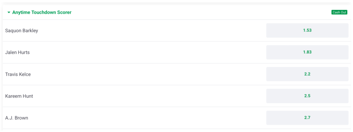
Task: Toggle the 1.53 odds box
Action: tap(307, 30)
